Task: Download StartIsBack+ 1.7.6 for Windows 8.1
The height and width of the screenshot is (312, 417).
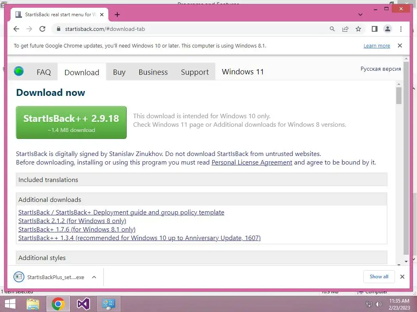Action: 77,229
